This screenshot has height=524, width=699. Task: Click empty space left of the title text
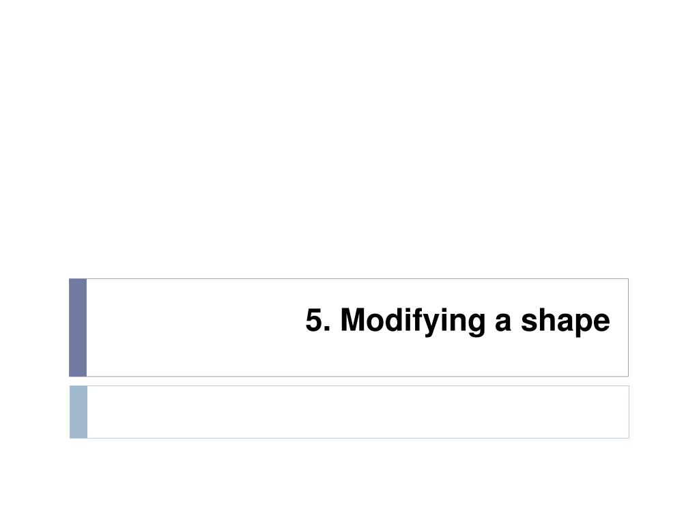(x=192, y=327)
